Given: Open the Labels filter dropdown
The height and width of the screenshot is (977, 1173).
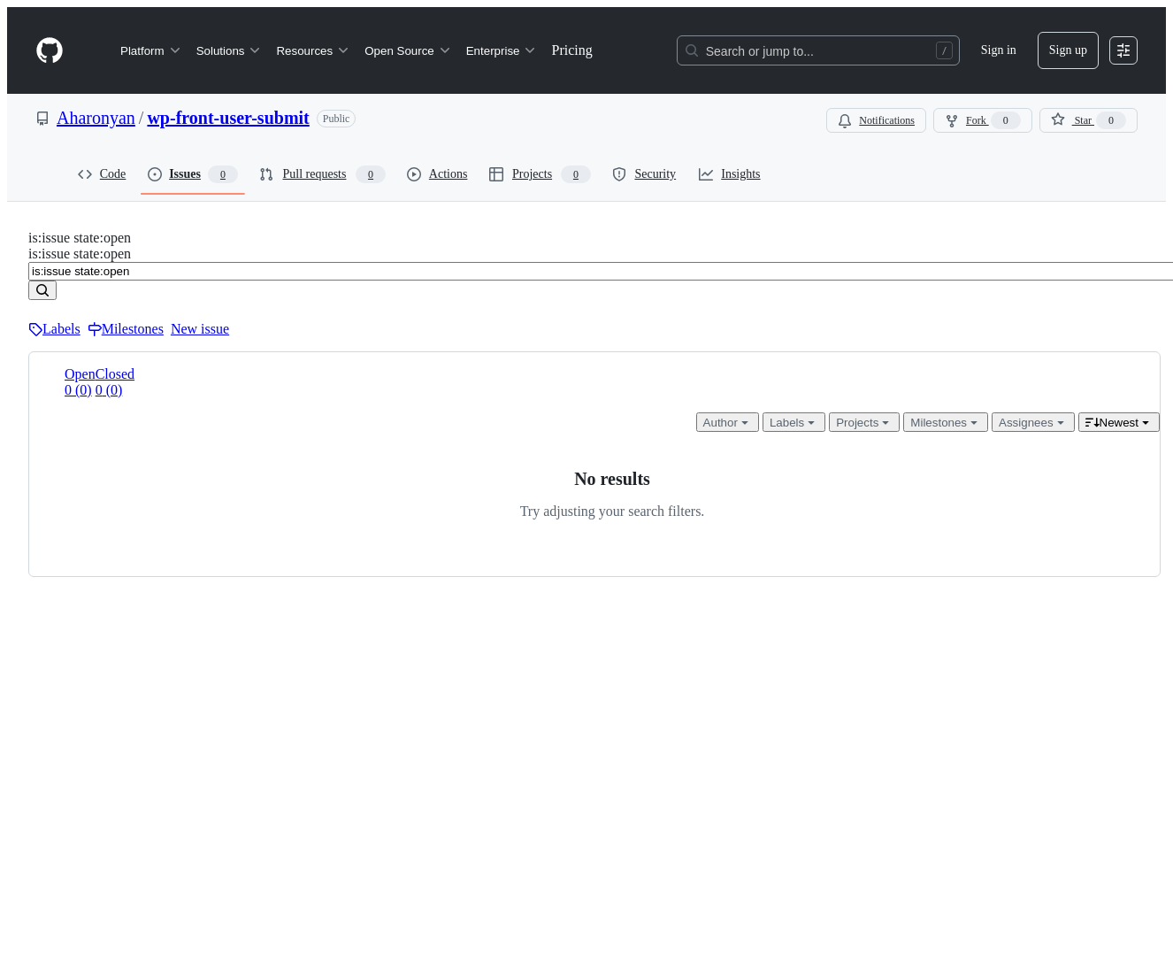Looking at the screenshot, I should (793, 423).
